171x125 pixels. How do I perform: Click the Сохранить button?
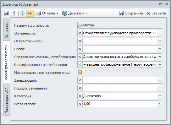[x=131, y=13]
